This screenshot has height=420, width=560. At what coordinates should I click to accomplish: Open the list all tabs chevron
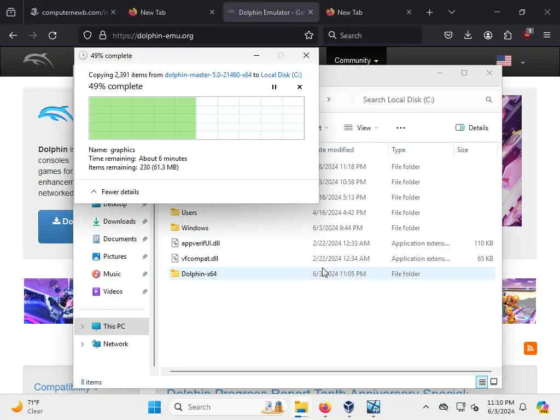tap(451, 13)
